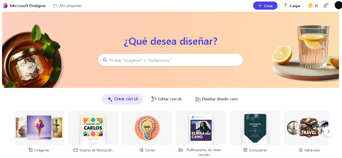Viewport: 342px width, 158px height.
Task: Switch to Diseñar desde cero tab
Action: (x=216, y=99)
